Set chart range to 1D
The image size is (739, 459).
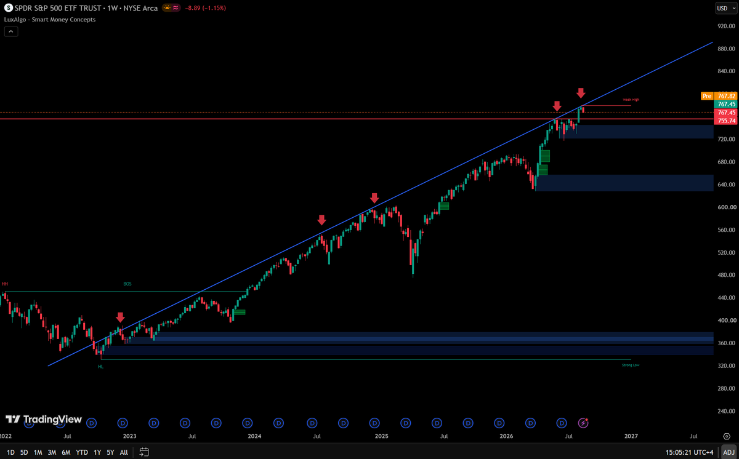click(x=10, y=452)
